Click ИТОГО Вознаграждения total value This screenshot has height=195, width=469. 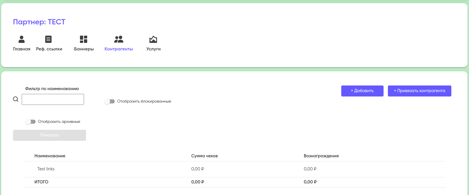pos(310,182)
